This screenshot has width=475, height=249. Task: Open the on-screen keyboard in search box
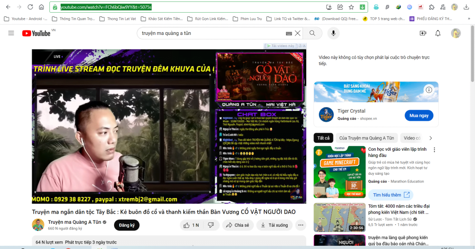(x=289, y=34)
